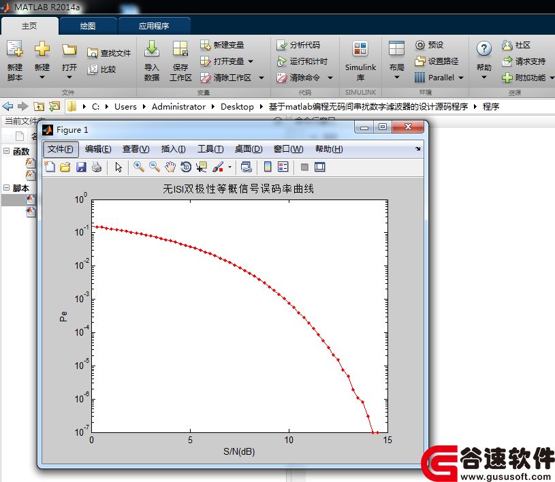Open the dropdown under the New button
This screenshot has height=482, width=555.
(42, 77)
